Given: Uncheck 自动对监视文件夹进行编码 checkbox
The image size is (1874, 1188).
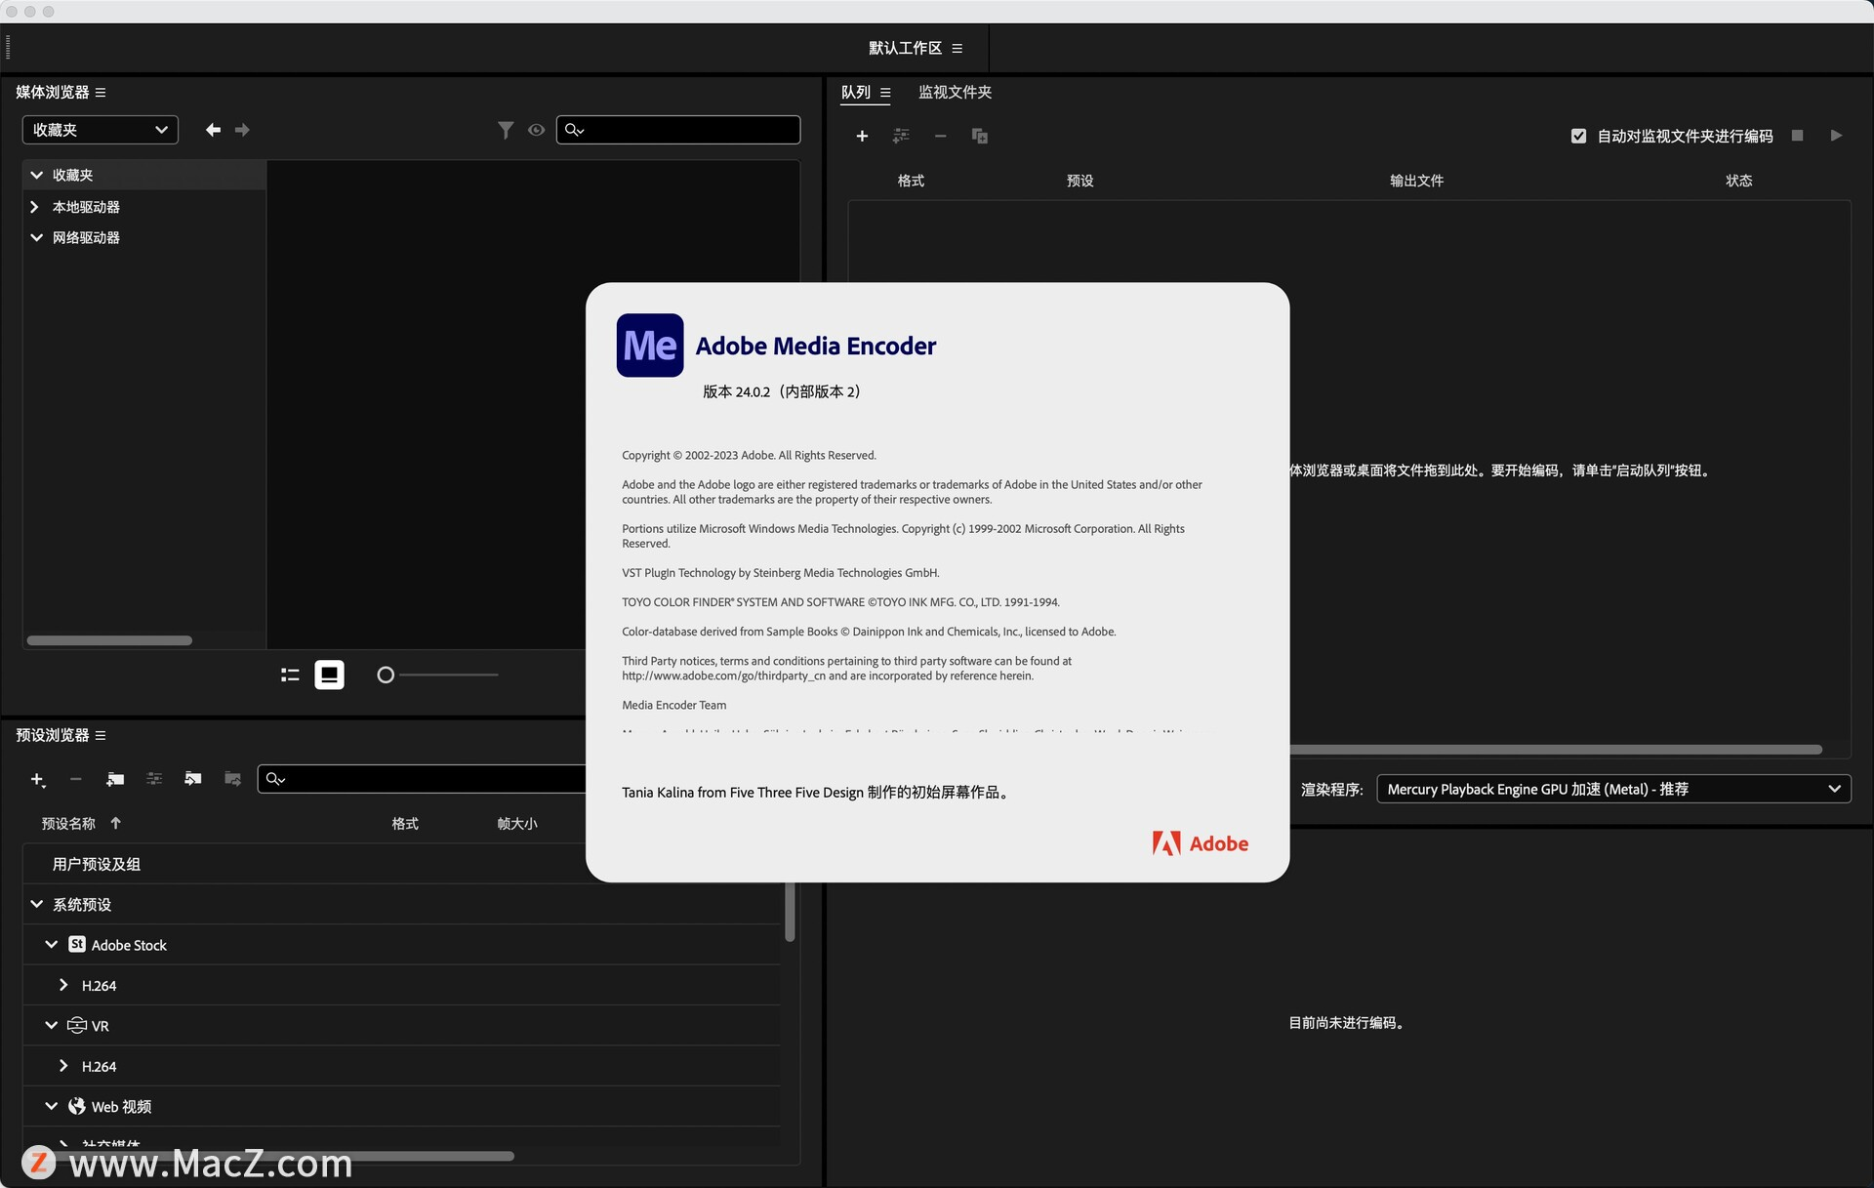Looking at the screenshot, I should [x=1578, y=136].
